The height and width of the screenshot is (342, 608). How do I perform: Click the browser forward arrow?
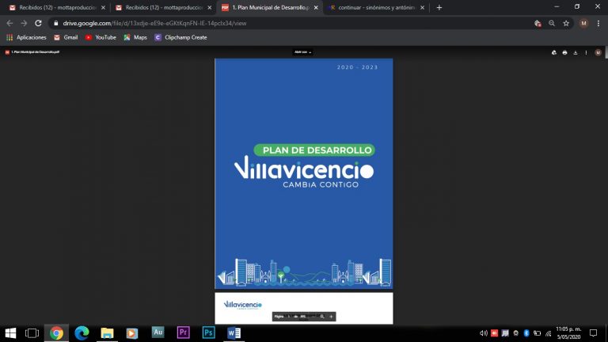pyautogui.click(x=24, y=23)
